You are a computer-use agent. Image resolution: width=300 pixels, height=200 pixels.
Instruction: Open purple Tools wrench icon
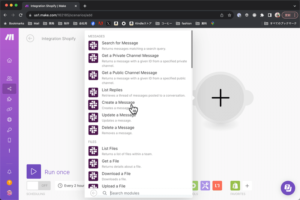205,185
